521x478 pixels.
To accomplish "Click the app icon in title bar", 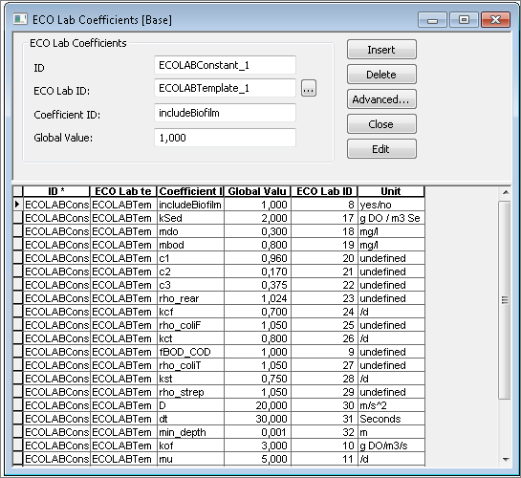I will 20,19.
